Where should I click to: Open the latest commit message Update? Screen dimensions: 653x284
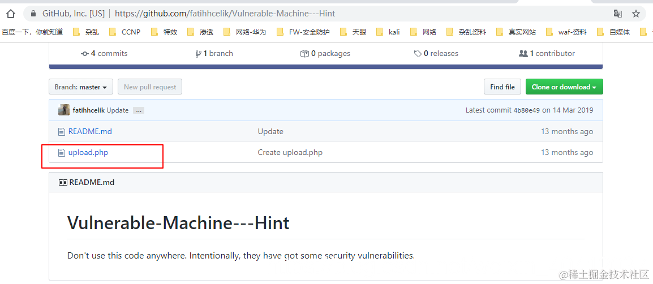118,110
